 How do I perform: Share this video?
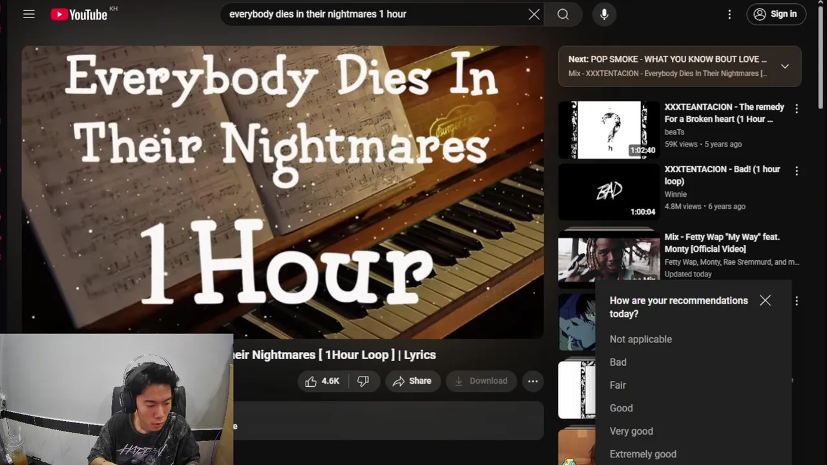412,381
